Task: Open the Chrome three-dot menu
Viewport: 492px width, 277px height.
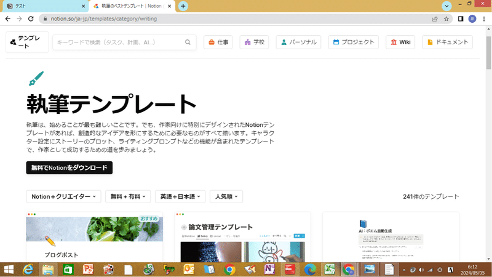Action: pyautogui.click(x=484, y=19)
